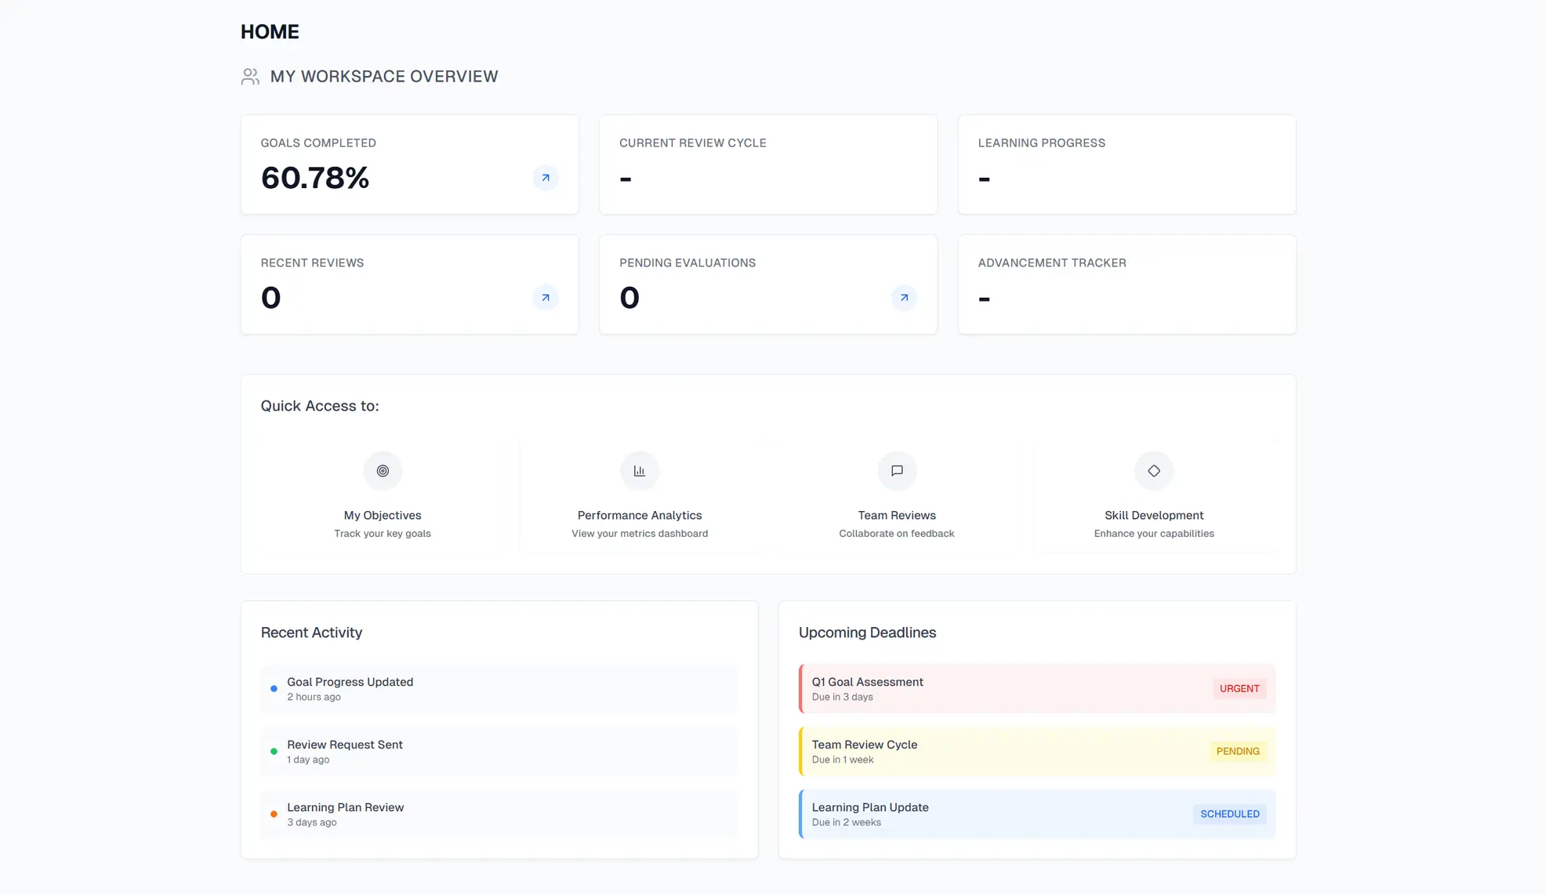The width and height of the screenshot is (1545, 895).
Task: Select the Review Request Sent activity
Action: [499, 752]
